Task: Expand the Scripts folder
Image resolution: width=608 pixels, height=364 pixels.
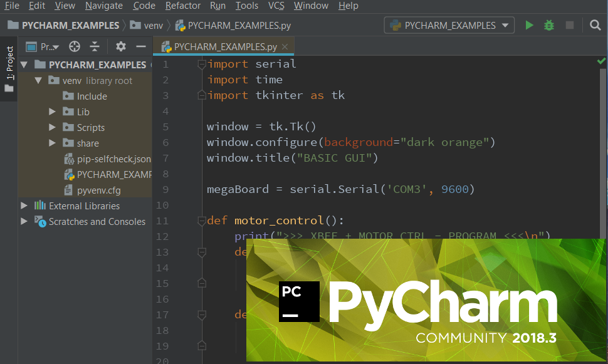Action: [53, 127]
